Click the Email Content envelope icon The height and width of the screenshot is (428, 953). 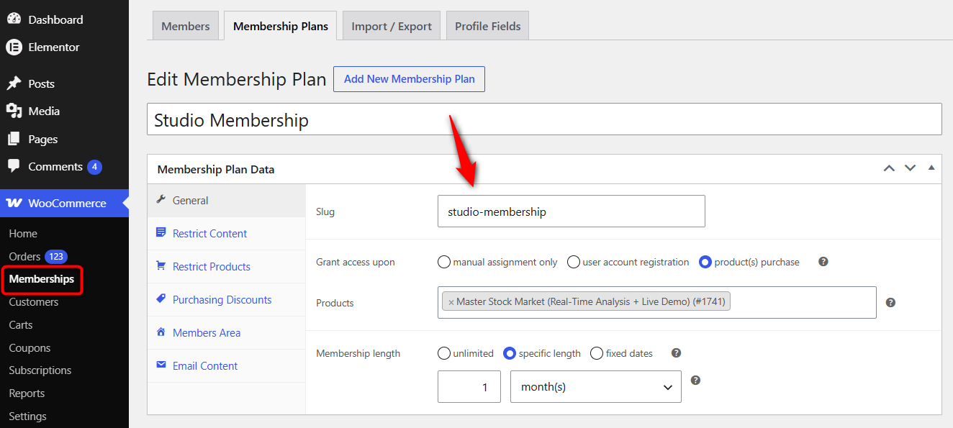pos(161,365)
